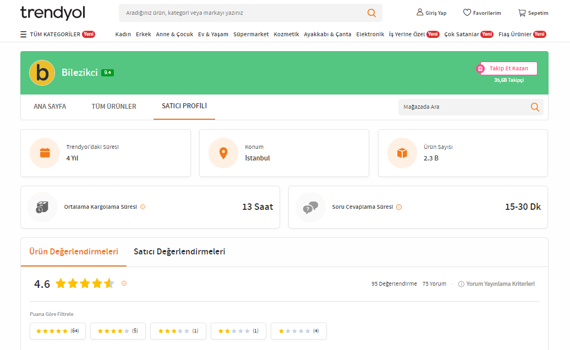
Task: Open the Sepetim cart icon
Action: pyautogui.click(x=522, y=13)
